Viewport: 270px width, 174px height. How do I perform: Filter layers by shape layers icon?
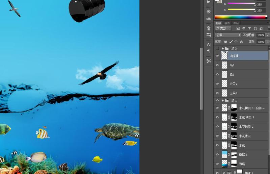255,28
